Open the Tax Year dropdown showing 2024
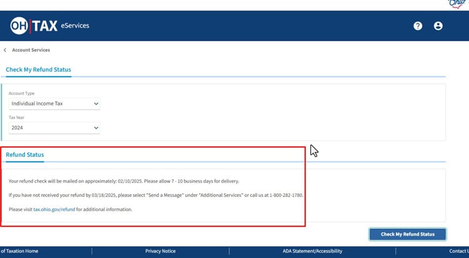The image size is (469, 258). 54,127
